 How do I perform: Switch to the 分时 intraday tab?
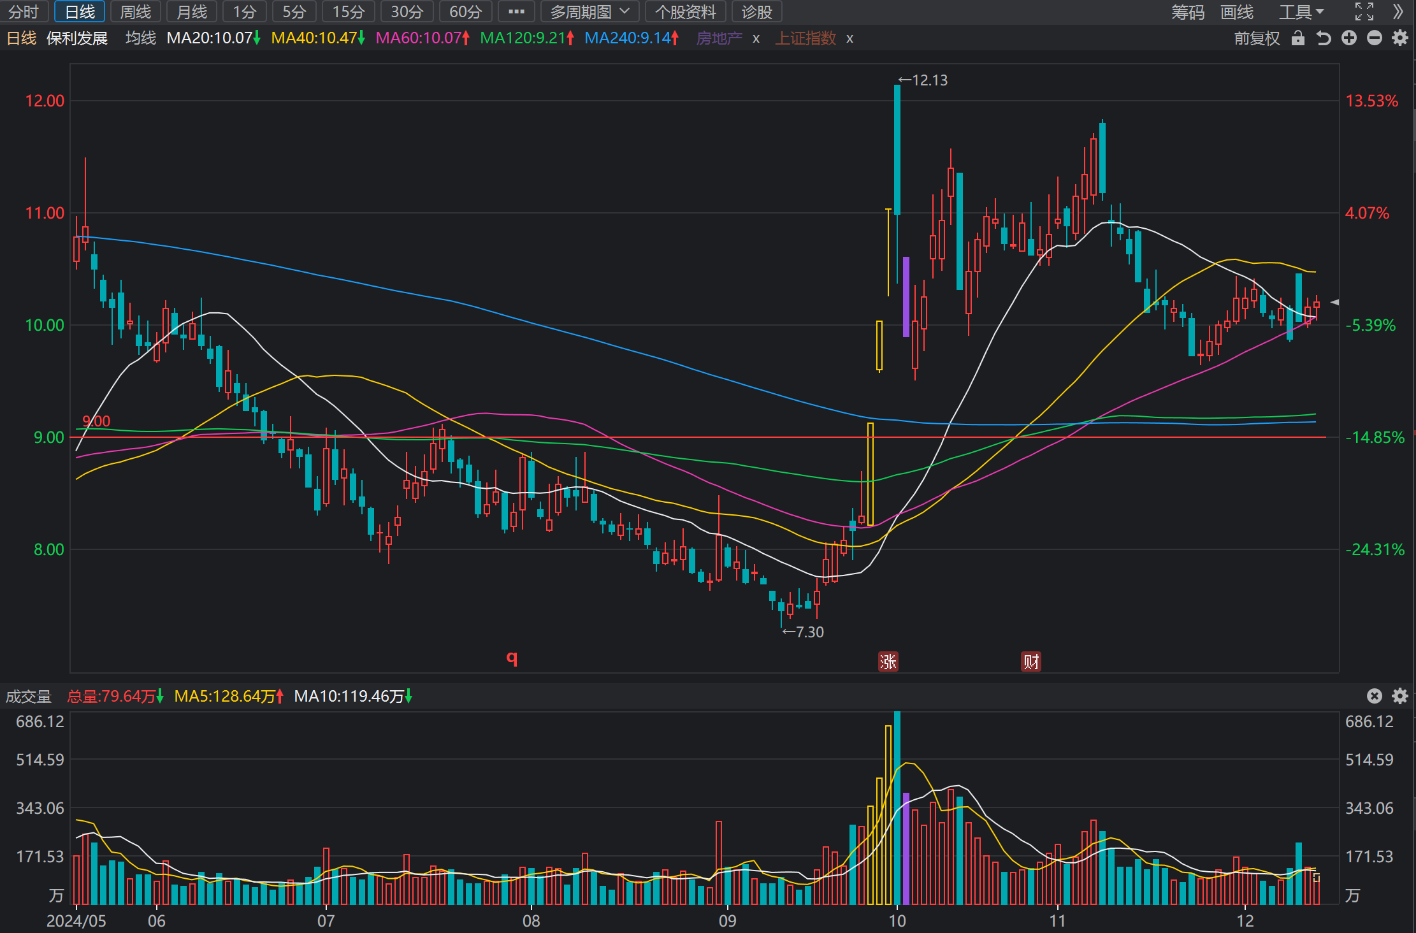(24, 11)
